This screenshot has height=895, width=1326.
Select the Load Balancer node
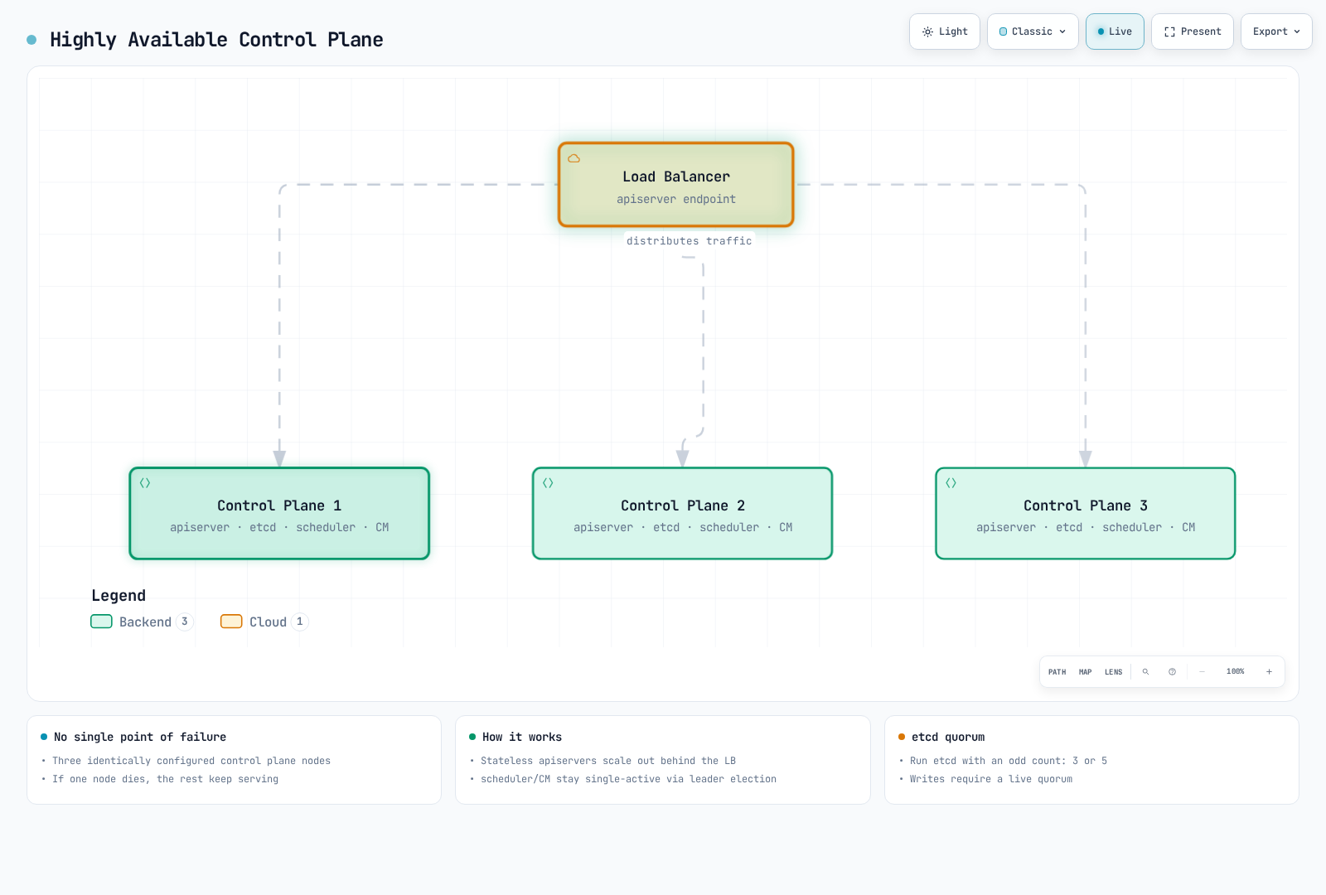(676, 185)
